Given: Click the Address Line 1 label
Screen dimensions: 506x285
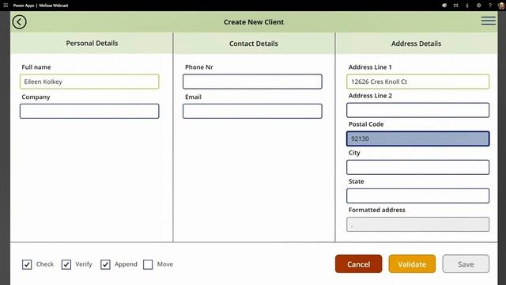Looking at the screenshot, I should [x=370, y=67].
